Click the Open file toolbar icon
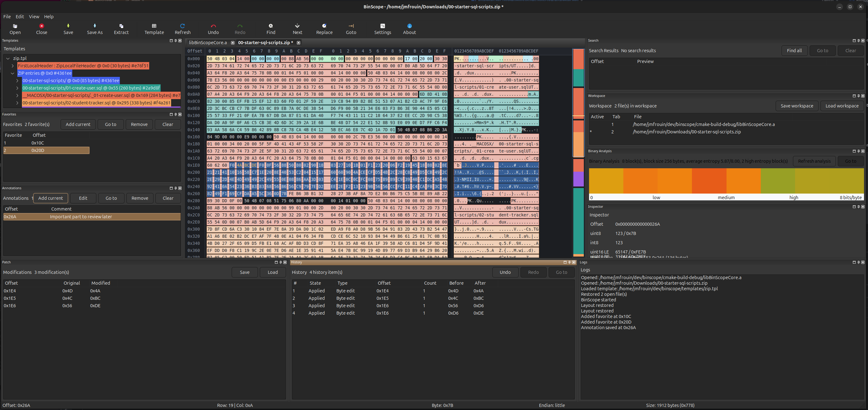Screen dimensions: 868x410 pos(15,29)
